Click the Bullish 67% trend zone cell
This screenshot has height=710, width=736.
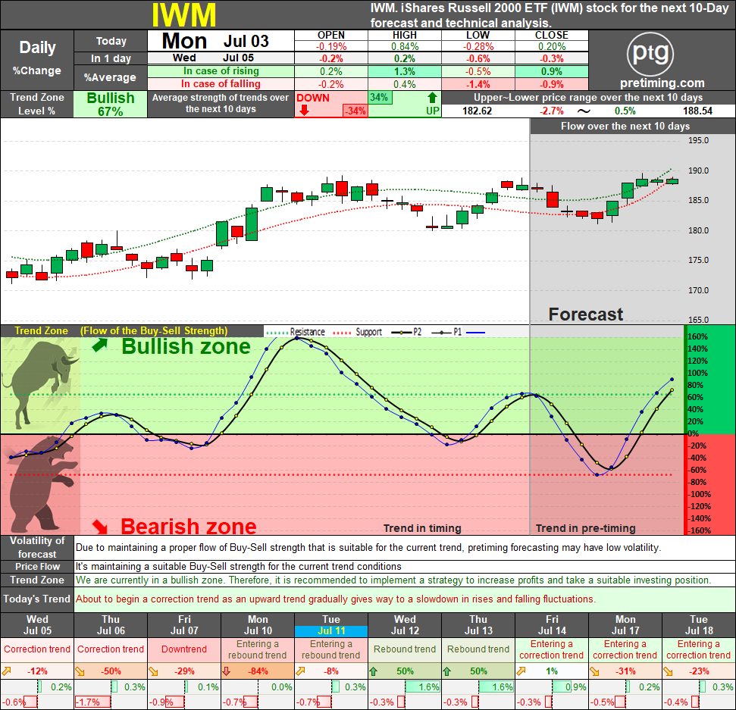click(x=111, y=104)
